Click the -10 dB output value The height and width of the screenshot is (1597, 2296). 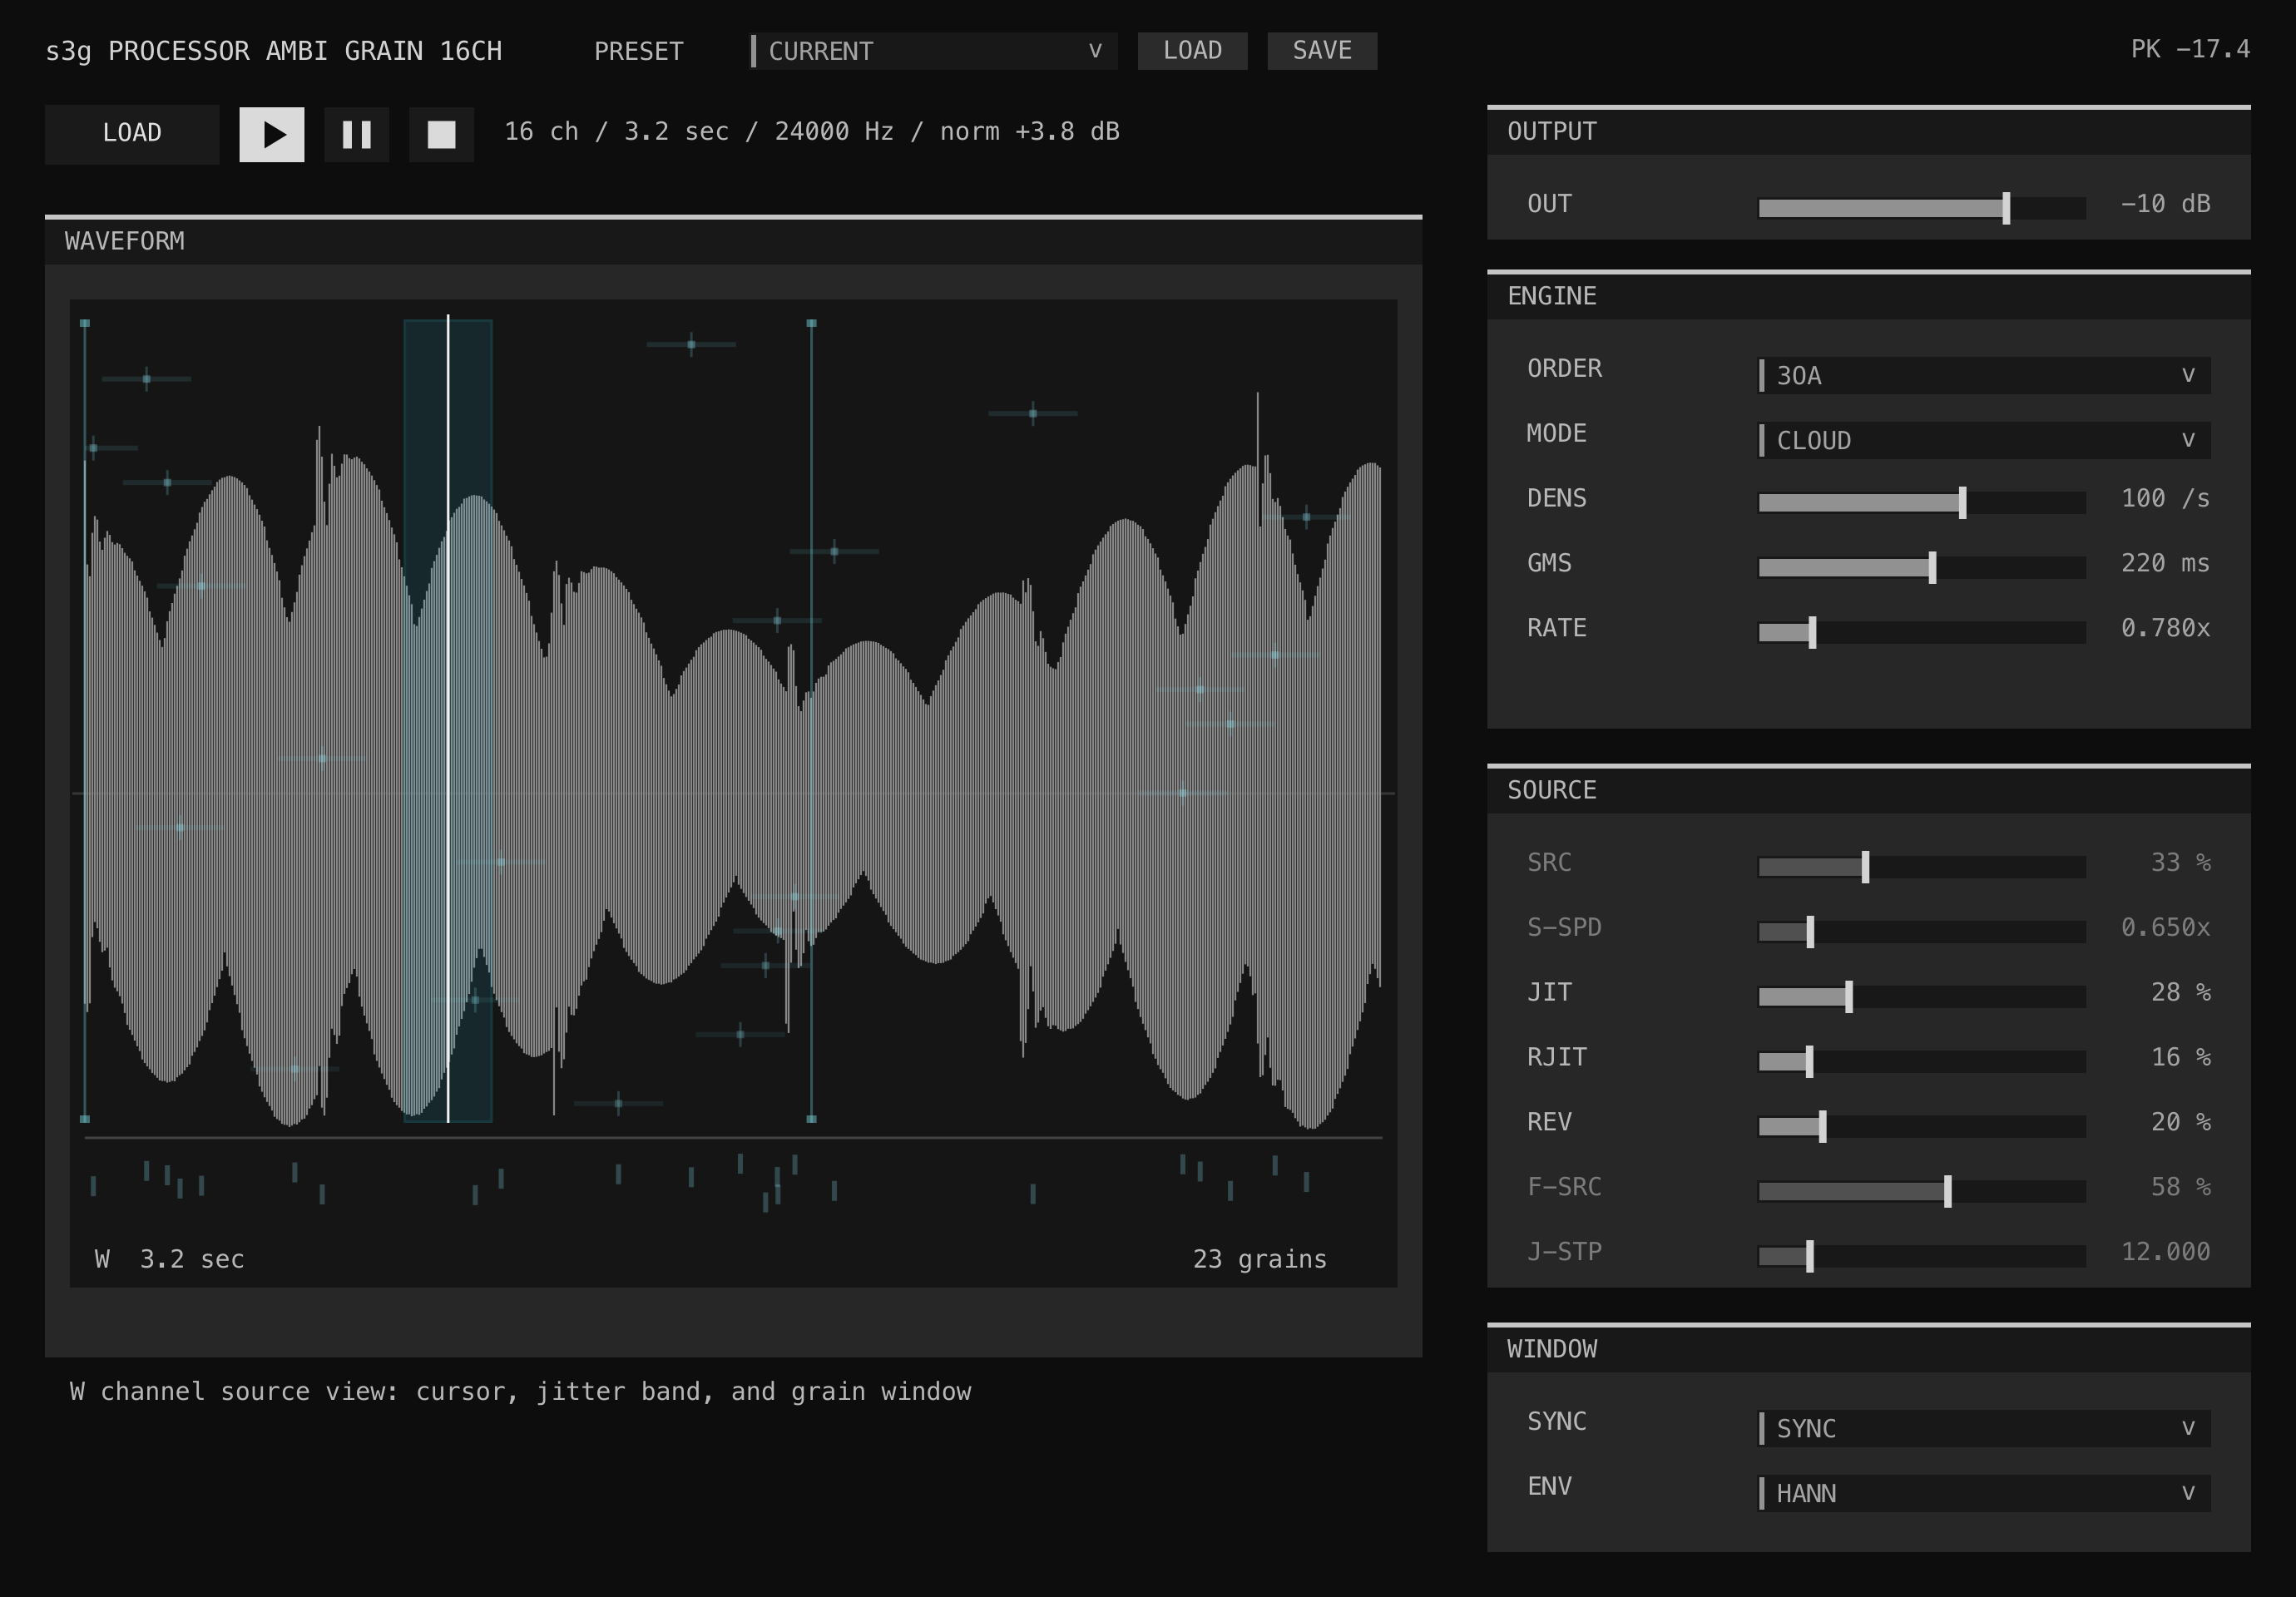coord(2165,204)
